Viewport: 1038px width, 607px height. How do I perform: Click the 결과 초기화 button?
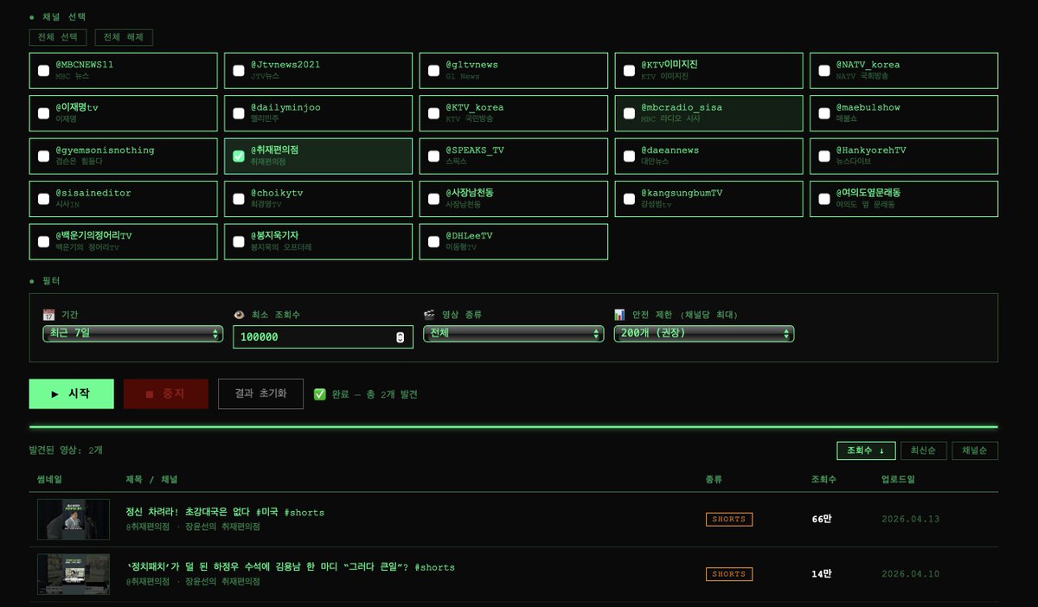tap(260, 393)
